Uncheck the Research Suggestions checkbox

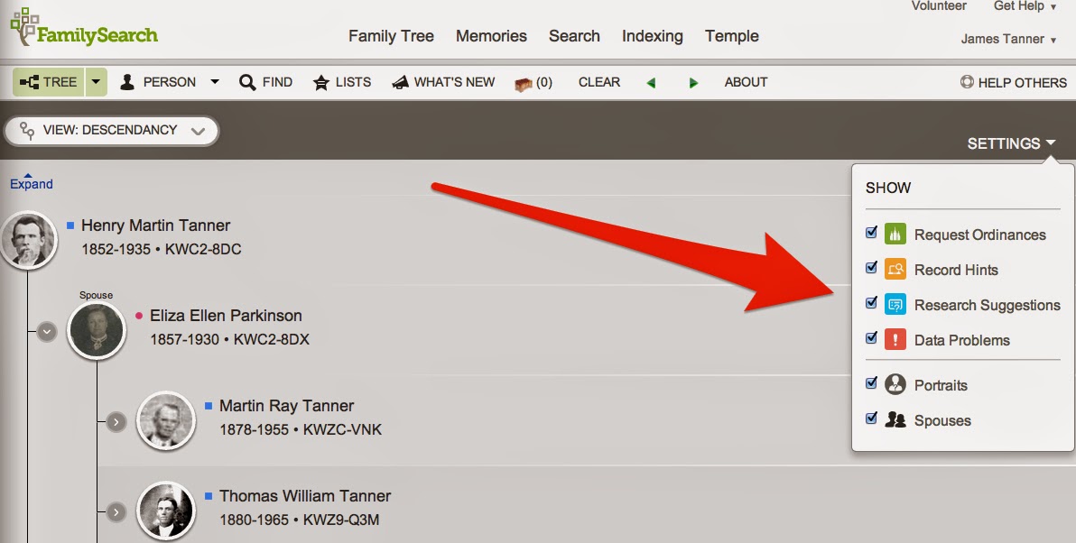coord(871,302)
